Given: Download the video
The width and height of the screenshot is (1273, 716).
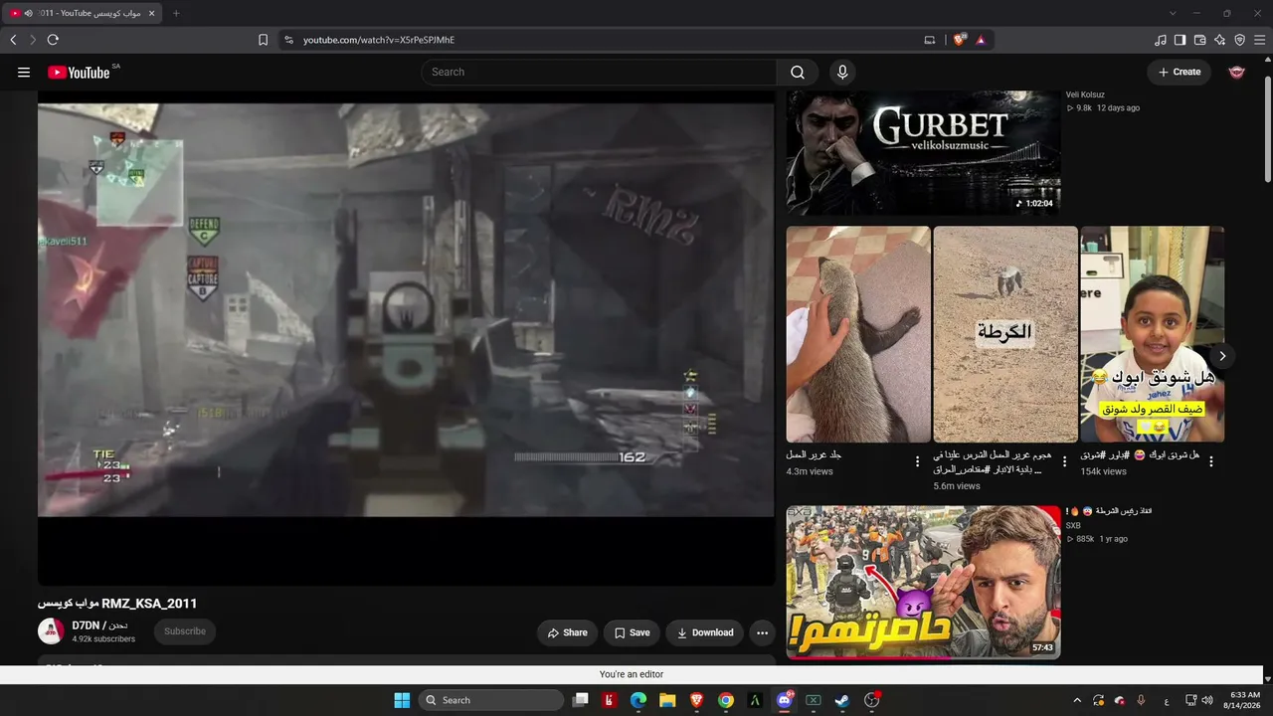Looking at the screenshot, I should (704, 632).
